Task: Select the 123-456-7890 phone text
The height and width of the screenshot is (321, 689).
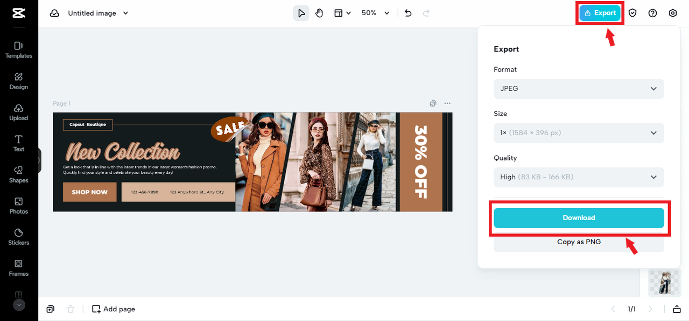Action: tap(145, 192)
